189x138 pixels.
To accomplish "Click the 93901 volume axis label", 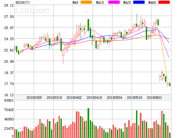I will click(x=9, y=100).
